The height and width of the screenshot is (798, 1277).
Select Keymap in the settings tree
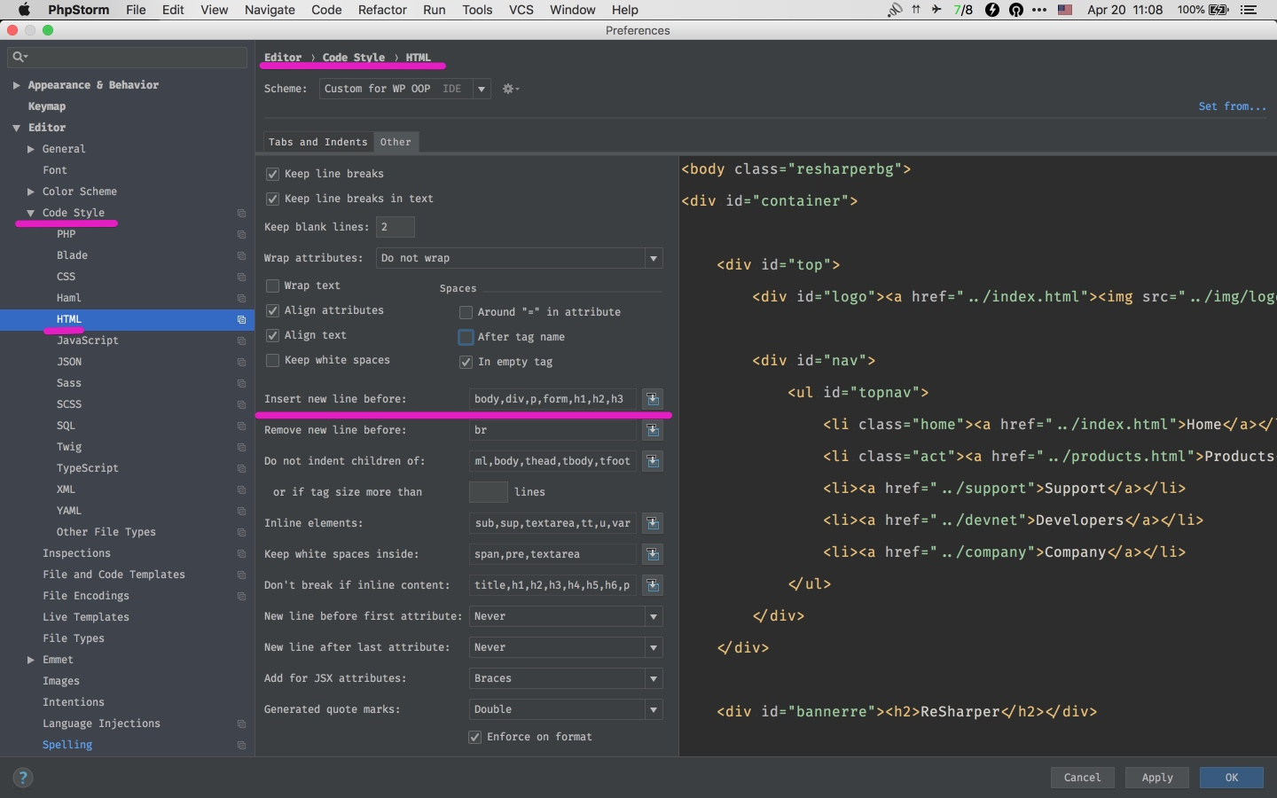46,106
